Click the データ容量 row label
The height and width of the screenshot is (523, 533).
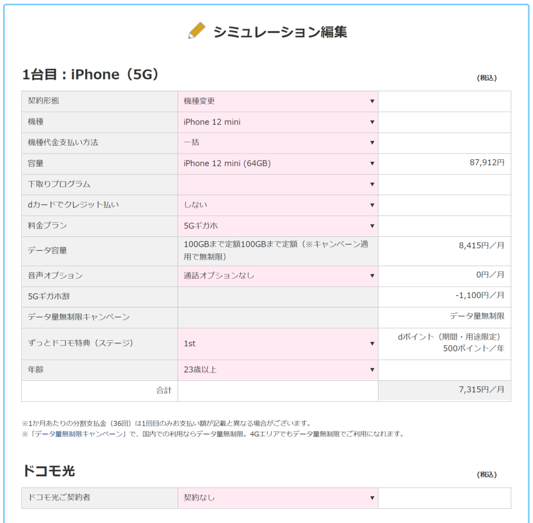pos(47,250)
